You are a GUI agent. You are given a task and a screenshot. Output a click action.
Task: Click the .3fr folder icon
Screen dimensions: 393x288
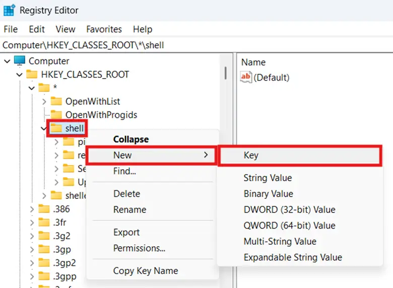44,223
